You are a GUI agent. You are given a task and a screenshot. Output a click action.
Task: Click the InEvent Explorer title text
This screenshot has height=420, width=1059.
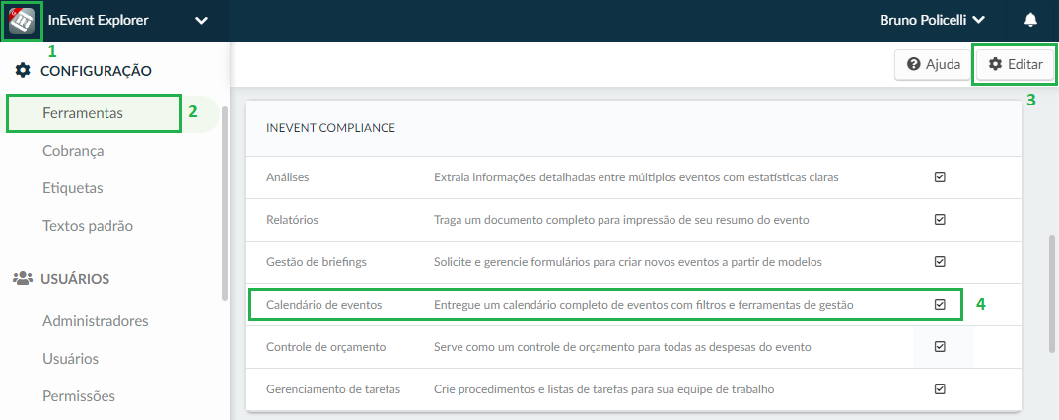[x=99, y=21]
